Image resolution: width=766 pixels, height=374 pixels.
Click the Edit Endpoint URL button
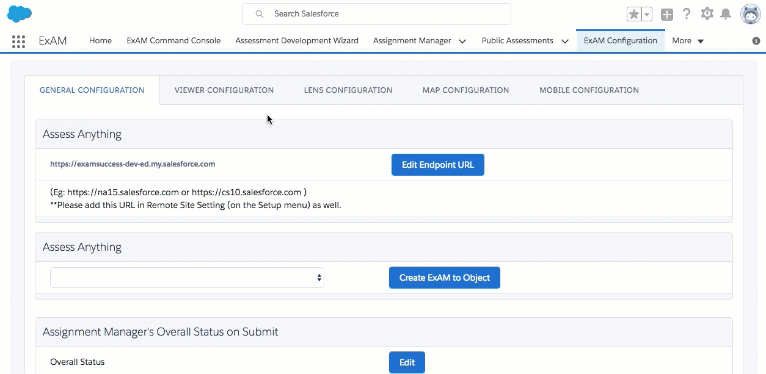437,165
